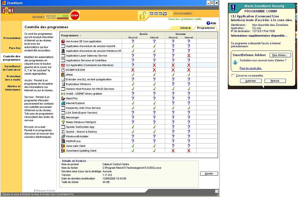Click the Ajouter button
This screenshot has width=305, height=197.
click(x=209, y=174)
